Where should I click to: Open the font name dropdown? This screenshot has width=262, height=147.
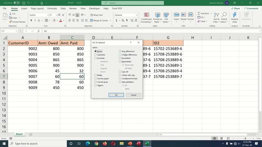coord(48,15)
